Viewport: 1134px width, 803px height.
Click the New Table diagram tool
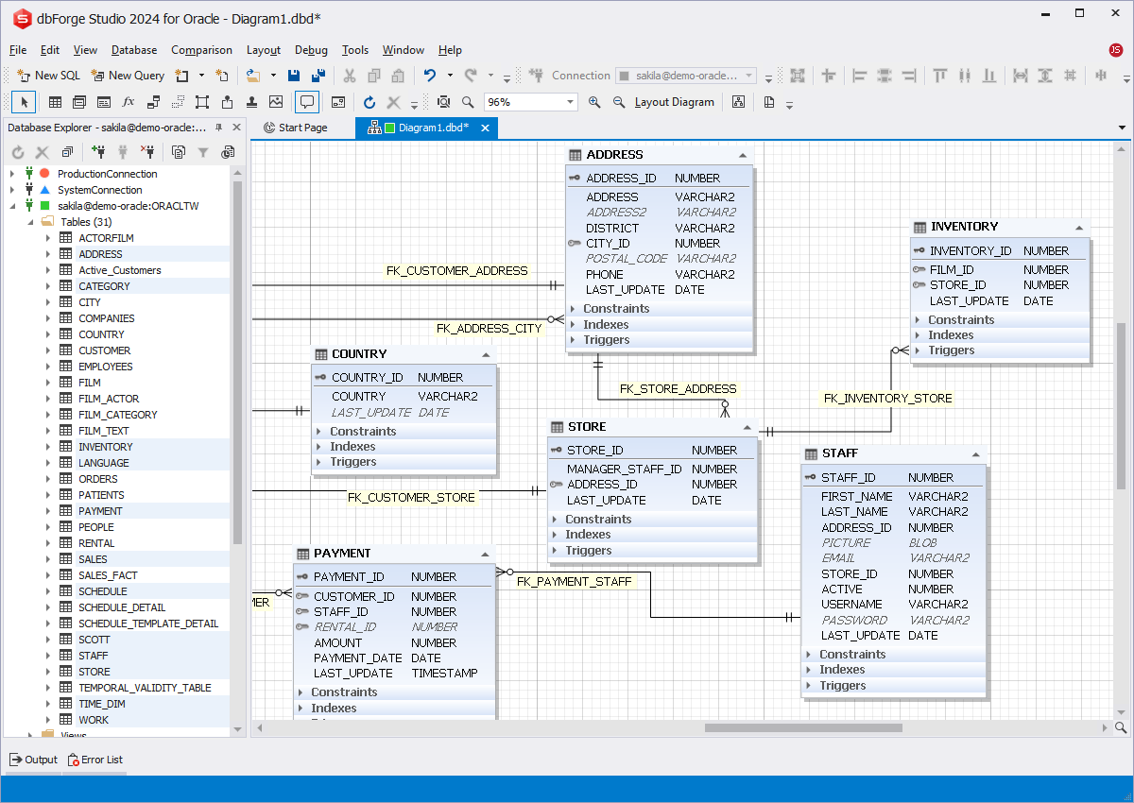tap(56, 102)
